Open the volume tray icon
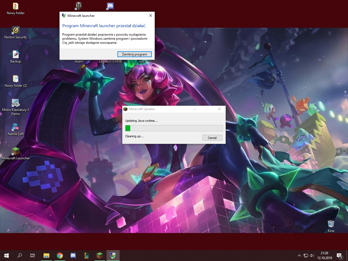Viewport: 348px width, 261px height. [x=312, y=256]
